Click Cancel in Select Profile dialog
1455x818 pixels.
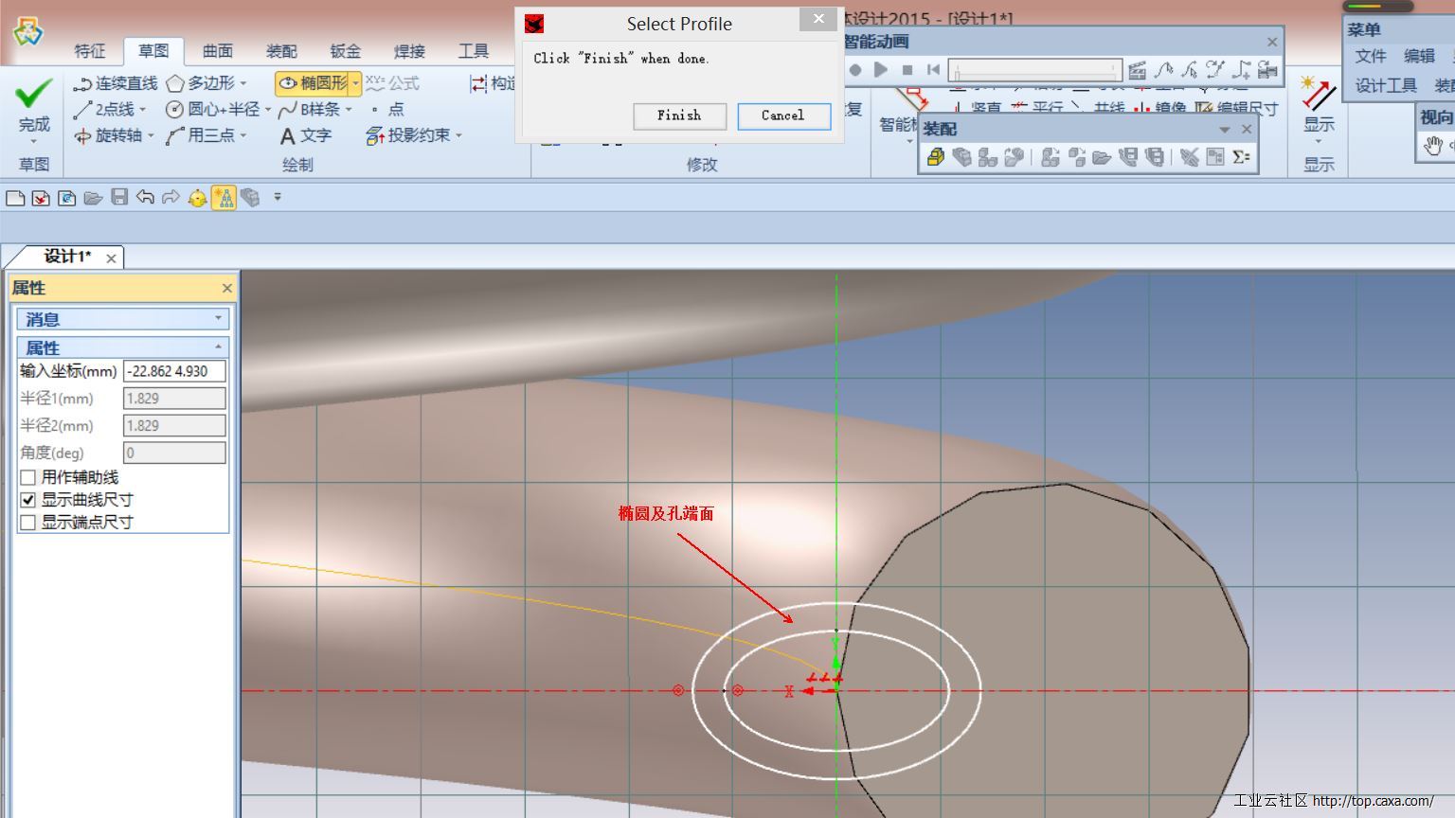pos(783,116)
